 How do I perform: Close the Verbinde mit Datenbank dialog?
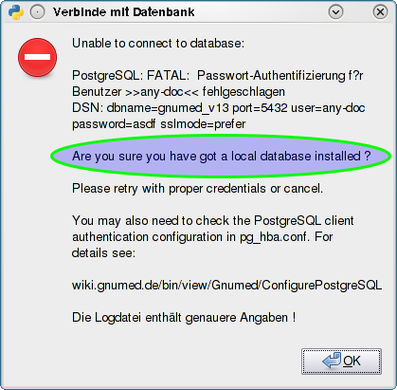380,12
